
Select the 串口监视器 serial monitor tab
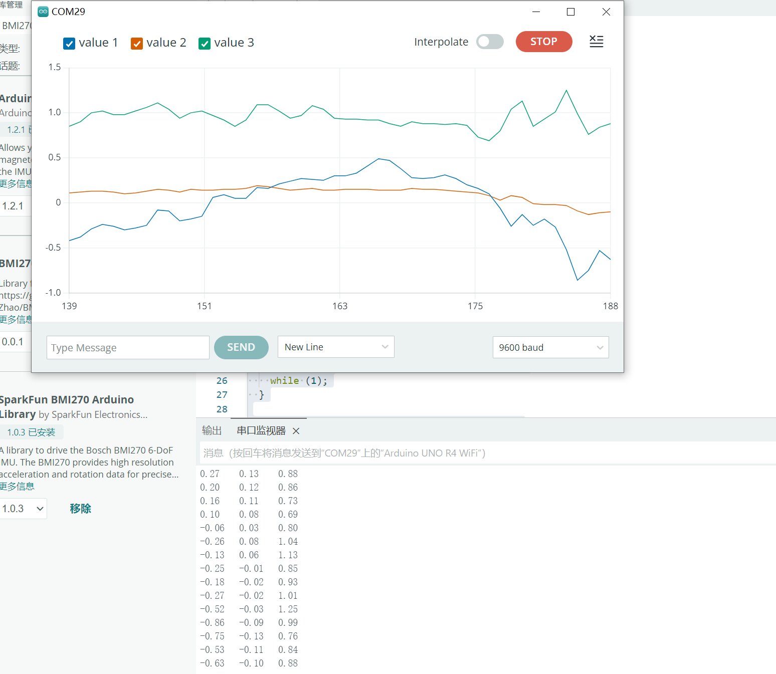click(x=261, y=430)
